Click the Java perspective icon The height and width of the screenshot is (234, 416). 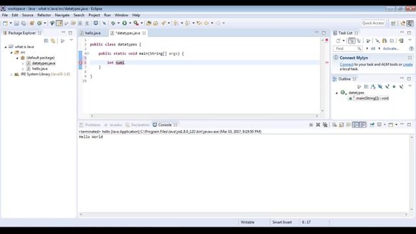click(410, 23)
